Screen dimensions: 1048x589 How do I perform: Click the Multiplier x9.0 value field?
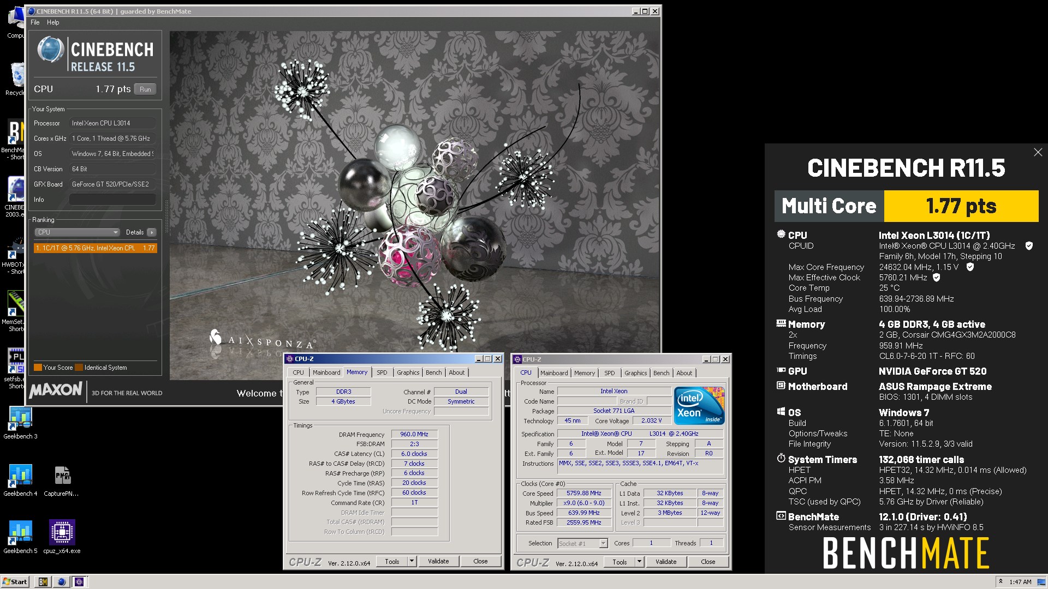coord(583,503)
